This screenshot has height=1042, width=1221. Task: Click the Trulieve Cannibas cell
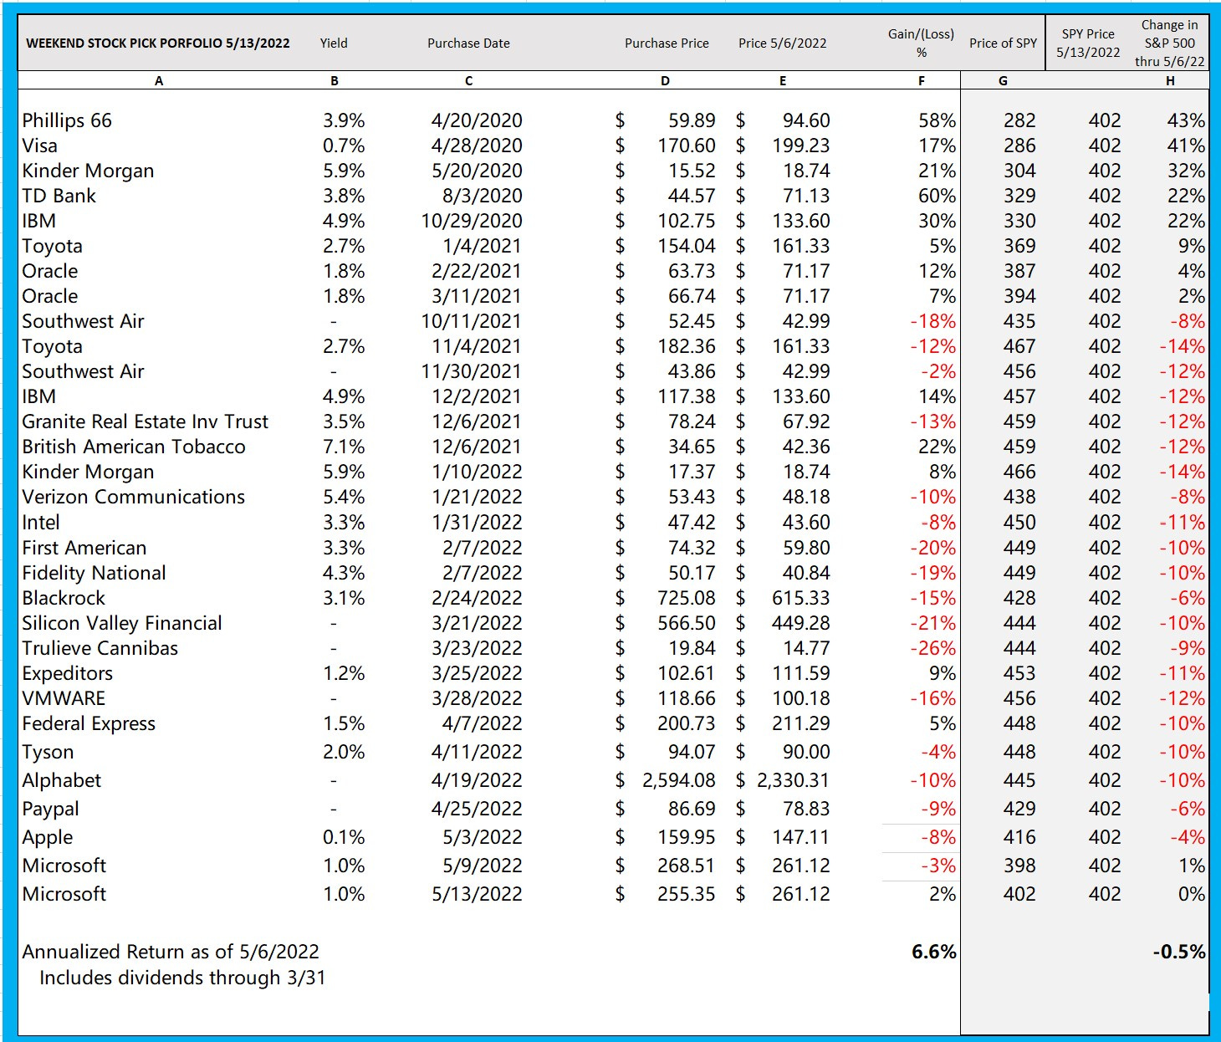pyautogui.click(x=100, y=648)
